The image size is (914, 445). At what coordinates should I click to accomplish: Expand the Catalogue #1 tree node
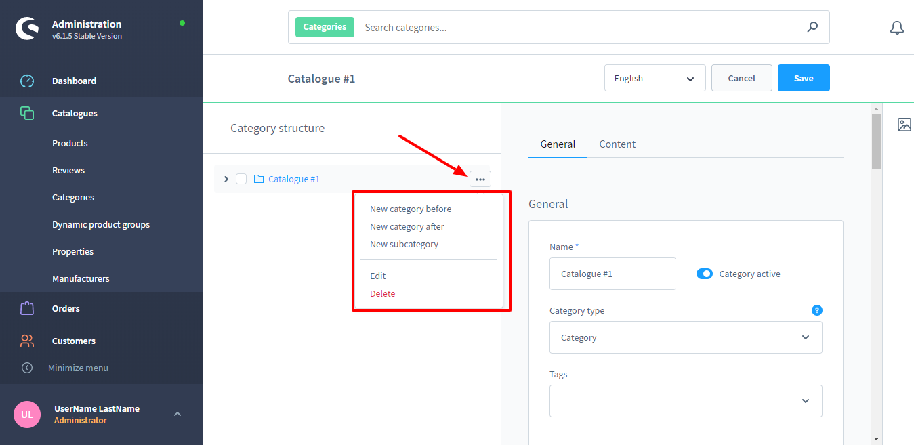tap(226, 179)
